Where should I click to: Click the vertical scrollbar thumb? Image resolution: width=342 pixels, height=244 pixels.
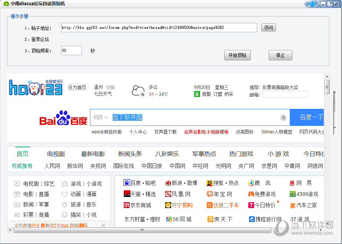pyautogui.click(x=327, y=87)
